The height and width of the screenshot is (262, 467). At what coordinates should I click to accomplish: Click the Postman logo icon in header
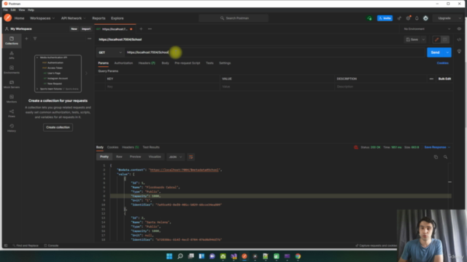8,18
